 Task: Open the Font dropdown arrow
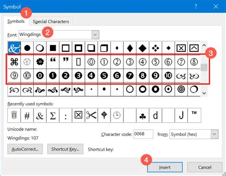click(x=95, y=34)
